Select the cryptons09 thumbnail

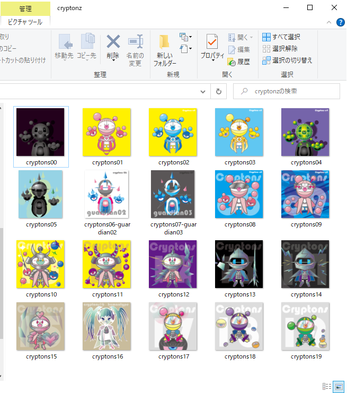(305, 194)
